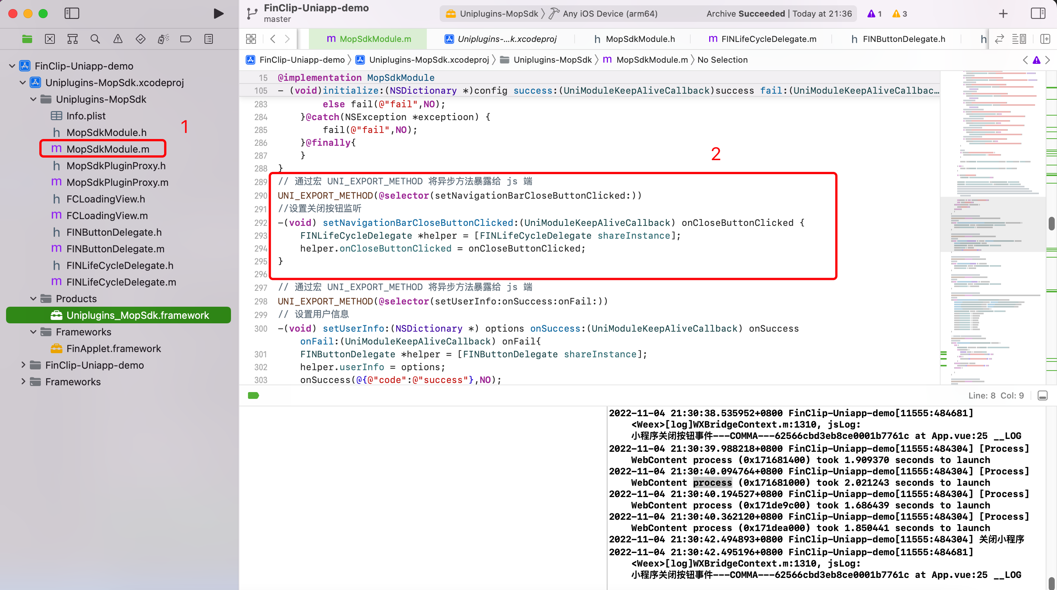Screen dimensions: 1057x590
Task: Toggle the right inspector panel
Action: pyautogui.click(x=1038, y=14)
